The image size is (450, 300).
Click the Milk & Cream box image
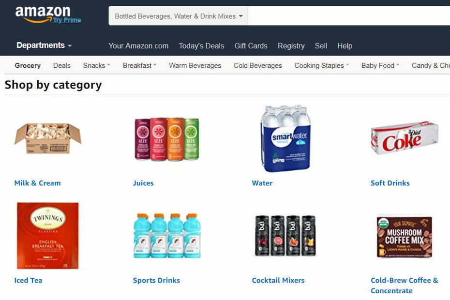coord(48,139)
